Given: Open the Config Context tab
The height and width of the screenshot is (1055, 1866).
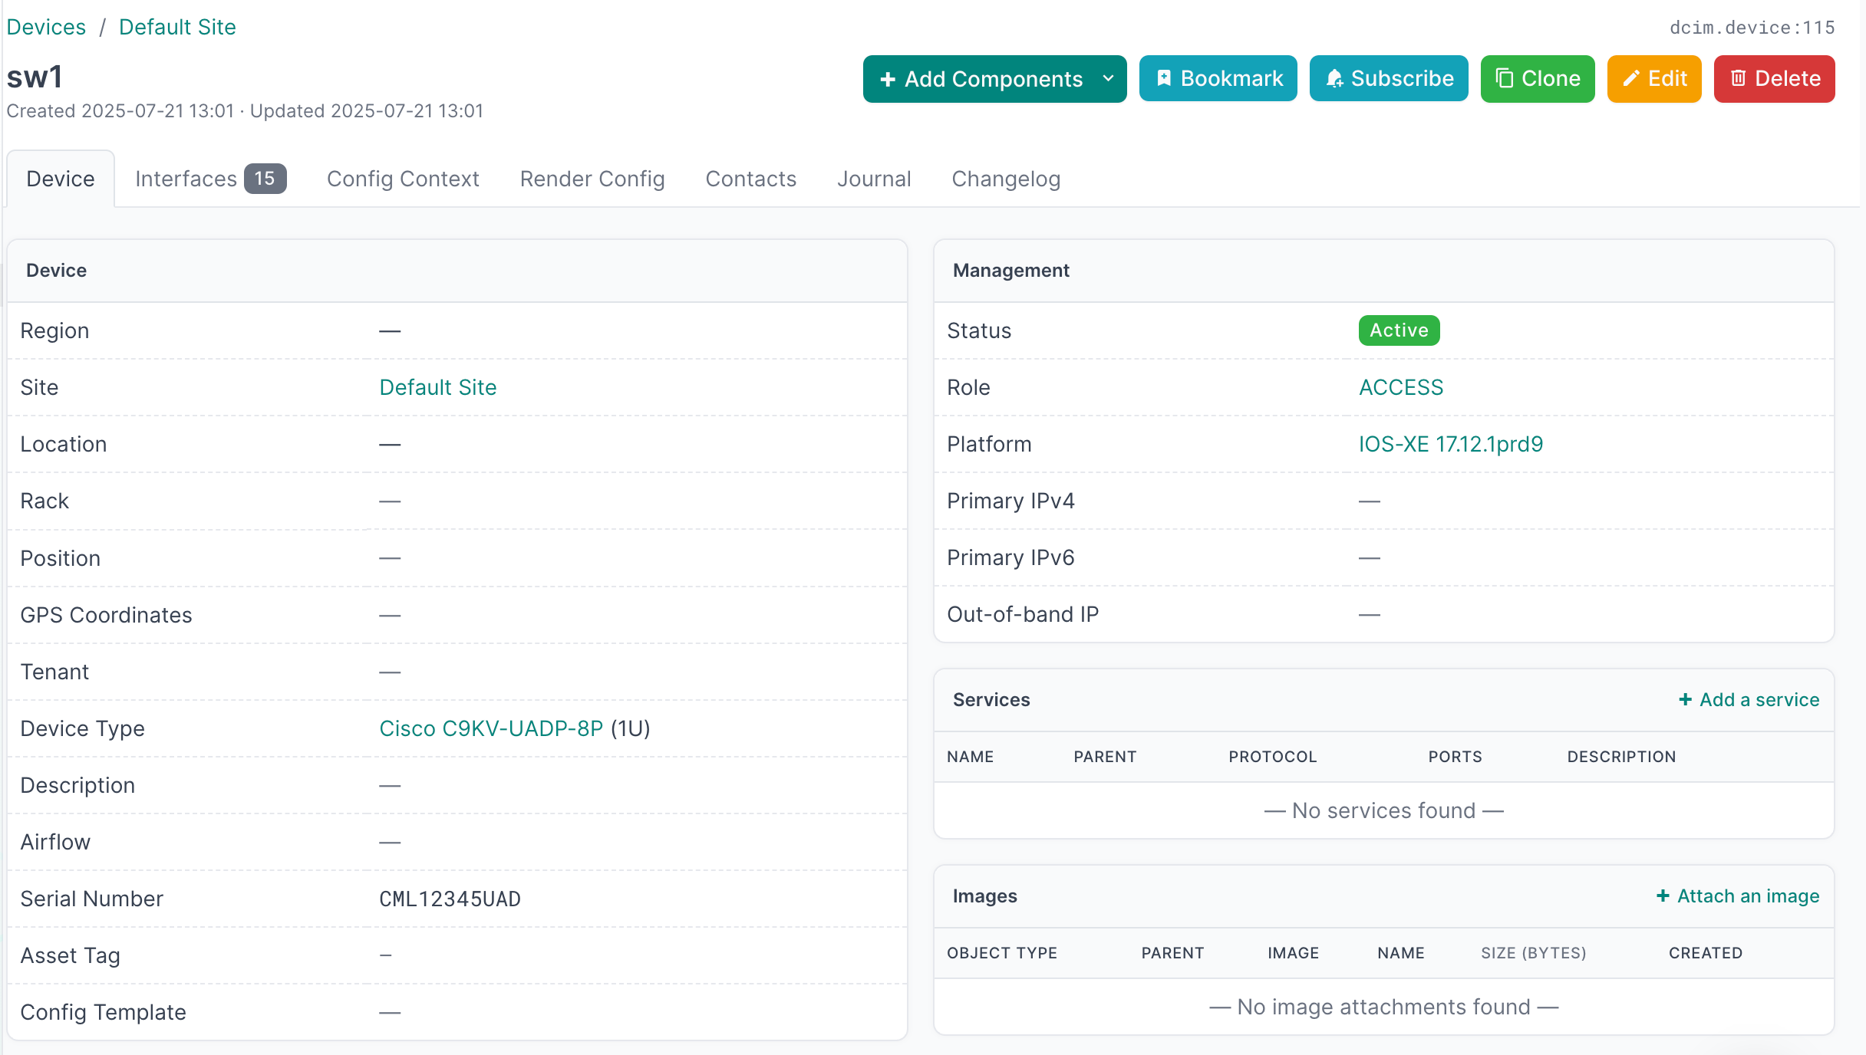Looking at the screenshot, I should pos(403,179).
